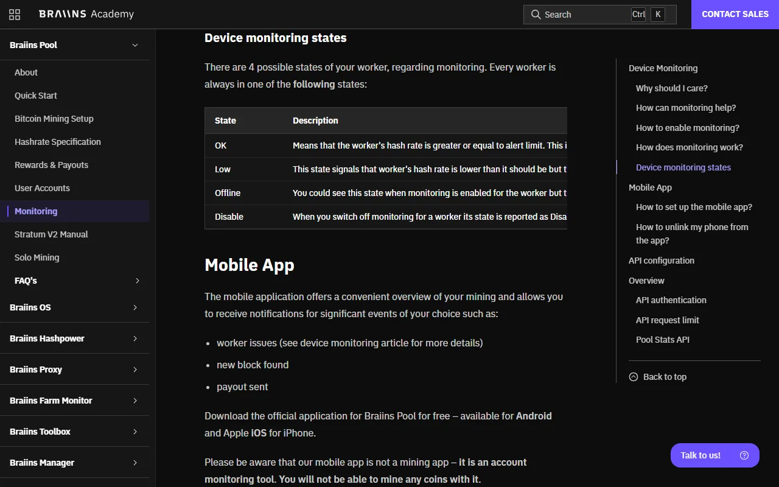Click the Braiins Academy logo

[x=86, y=14]
